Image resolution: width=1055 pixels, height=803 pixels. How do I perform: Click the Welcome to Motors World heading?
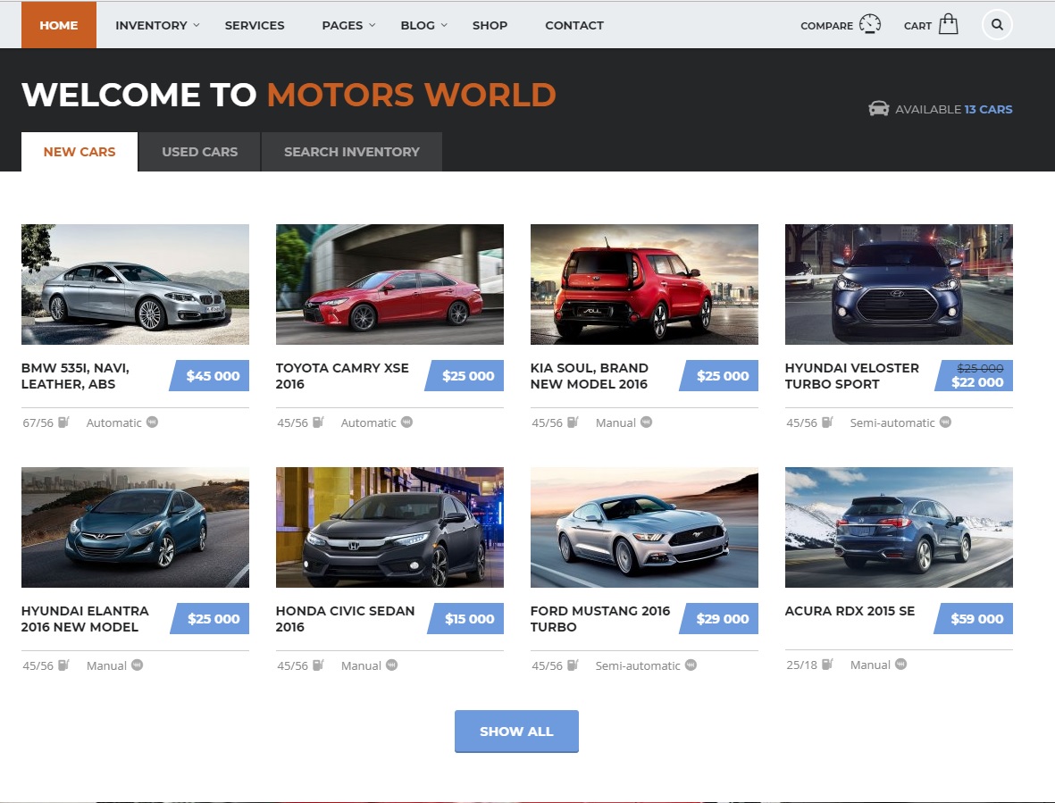[289, 94]
